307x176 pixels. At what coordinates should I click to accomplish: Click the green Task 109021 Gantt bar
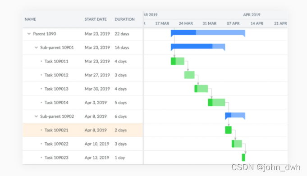pos(228,130)
